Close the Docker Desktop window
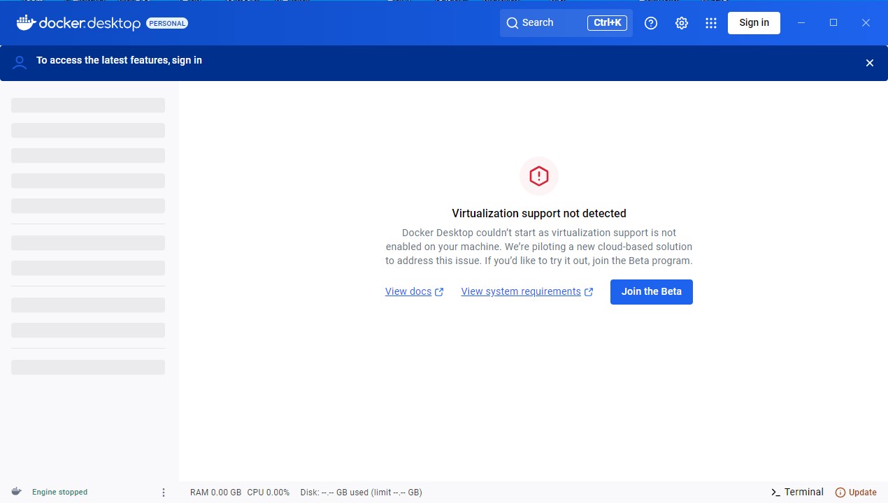This screenshot has height=503, width=888. 866,23
